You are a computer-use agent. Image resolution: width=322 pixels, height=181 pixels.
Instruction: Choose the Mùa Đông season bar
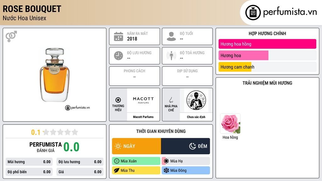pos(186,170)
